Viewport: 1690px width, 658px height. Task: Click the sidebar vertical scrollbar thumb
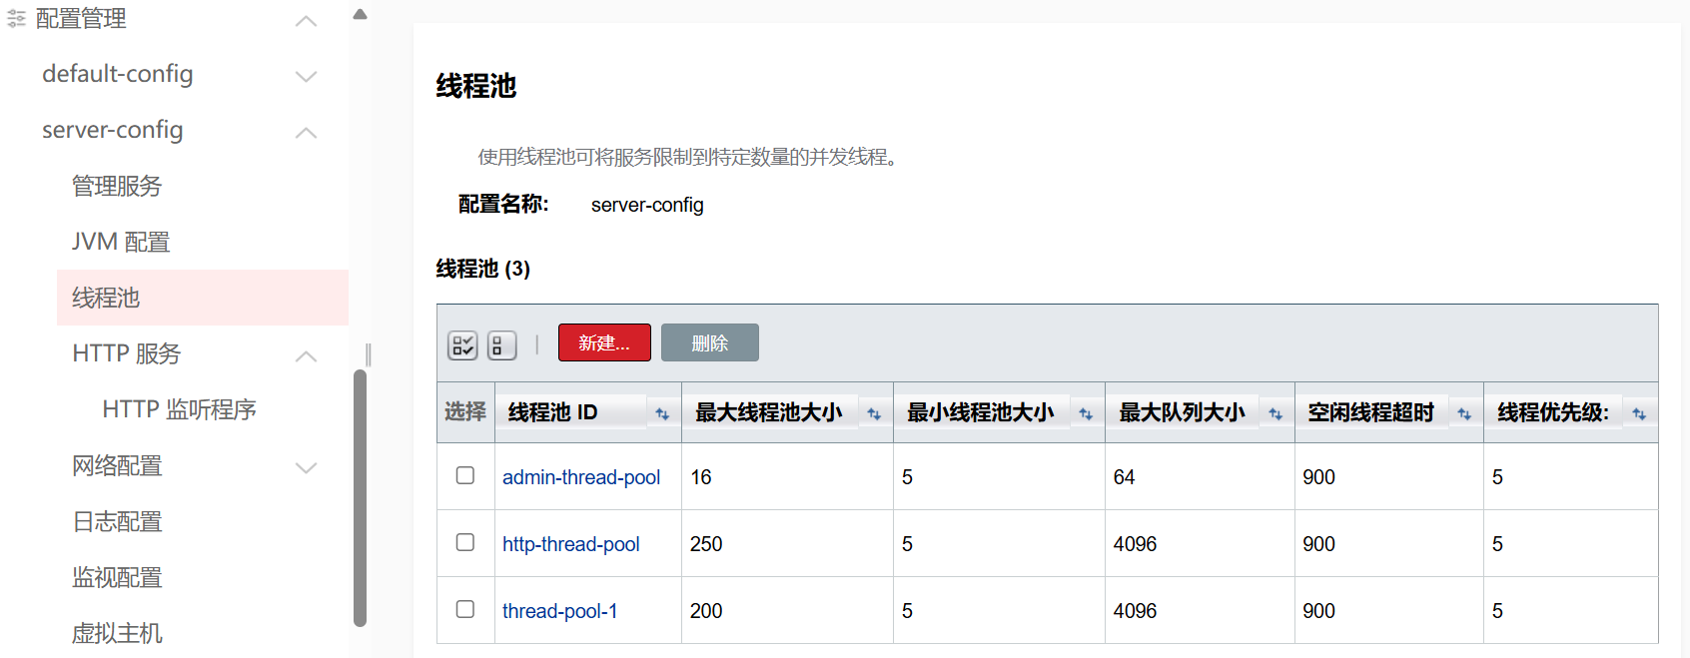click(360, 497)
